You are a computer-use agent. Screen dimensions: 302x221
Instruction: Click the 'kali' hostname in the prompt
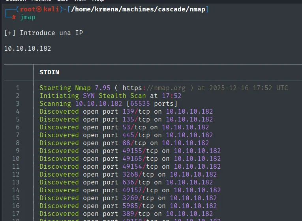[x=51, y=9]
